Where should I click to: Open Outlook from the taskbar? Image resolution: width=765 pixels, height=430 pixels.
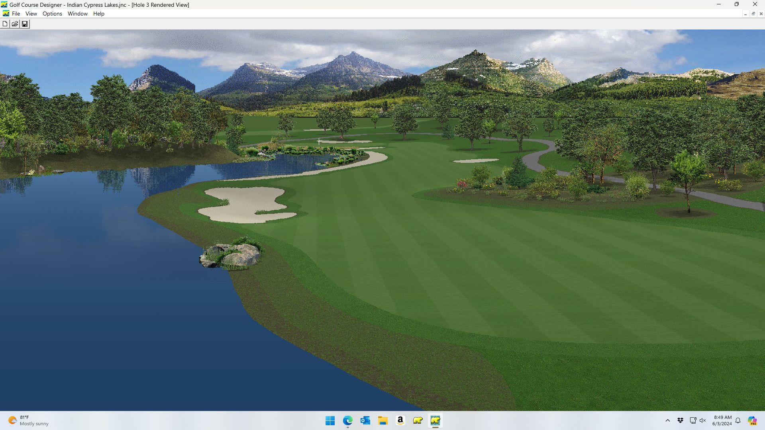pos(365,420)
